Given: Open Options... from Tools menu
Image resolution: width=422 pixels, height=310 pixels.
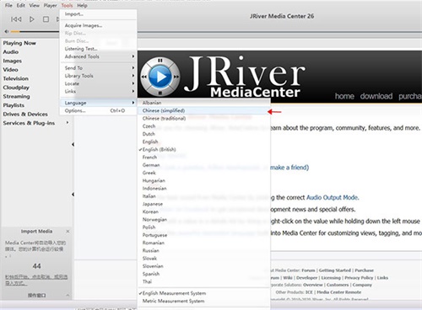Looking at the screenshot, I should click(x=98, y=110).
